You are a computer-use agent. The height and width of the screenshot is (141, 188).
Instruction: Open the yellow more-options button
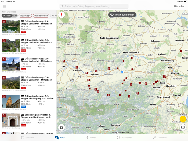(x=183, y=119)
